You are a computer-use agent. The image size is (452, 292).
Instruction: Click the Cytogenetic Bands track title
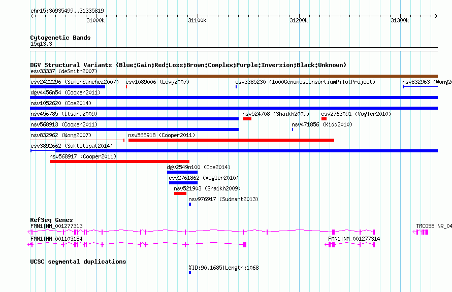pos(60,38)
